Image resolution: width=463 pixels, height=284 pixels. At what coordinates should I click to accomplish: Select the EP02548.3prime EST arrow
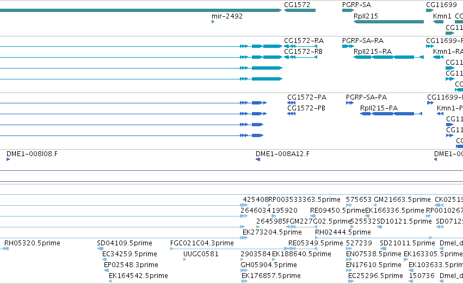(x=106, y=271)
